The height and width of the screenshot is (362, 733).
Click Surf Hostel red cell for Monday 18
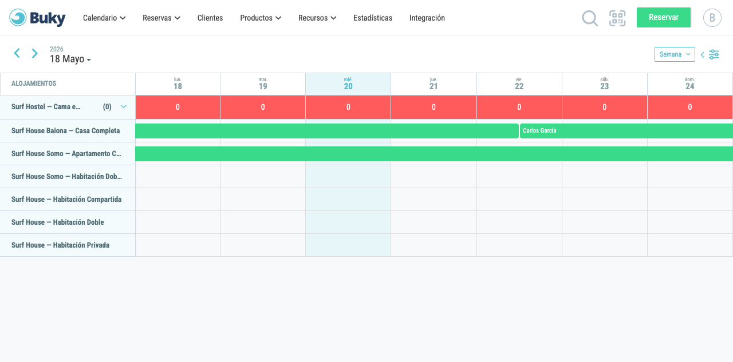click(178, 107)
